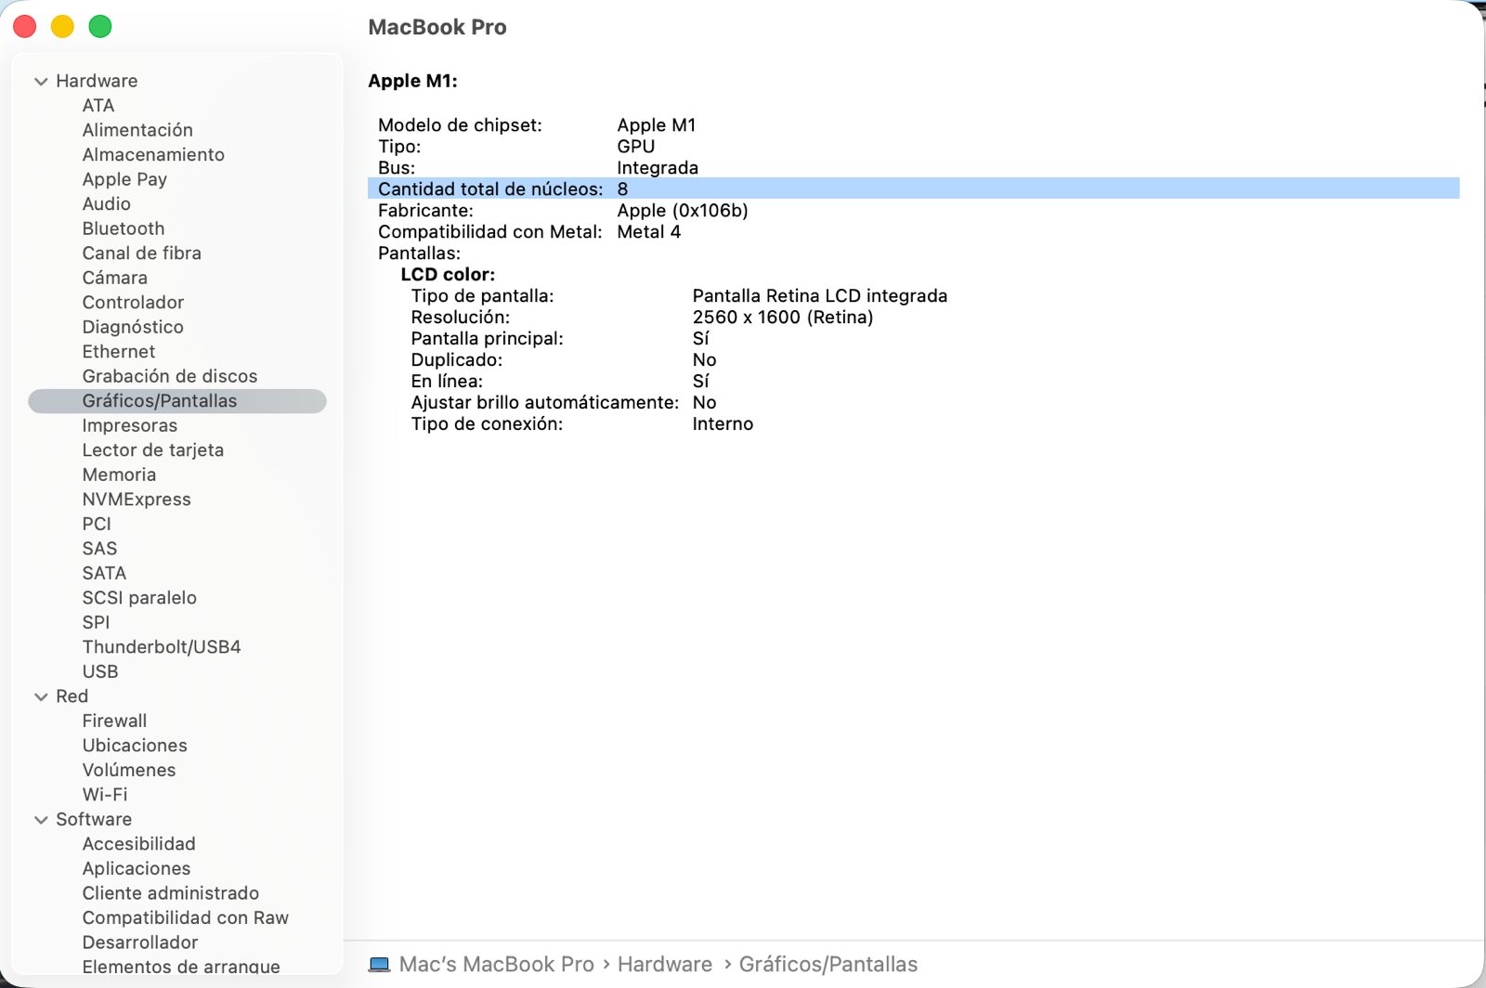The height and width of the screenshot is (988, 1486).
Task: Click the Tipo de conexión value Interno
Action: 723,424
